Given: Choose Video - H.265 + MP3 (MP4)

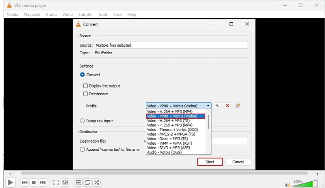Looking at the screenshot, I should pyautogui.click(x=176, y=125).
